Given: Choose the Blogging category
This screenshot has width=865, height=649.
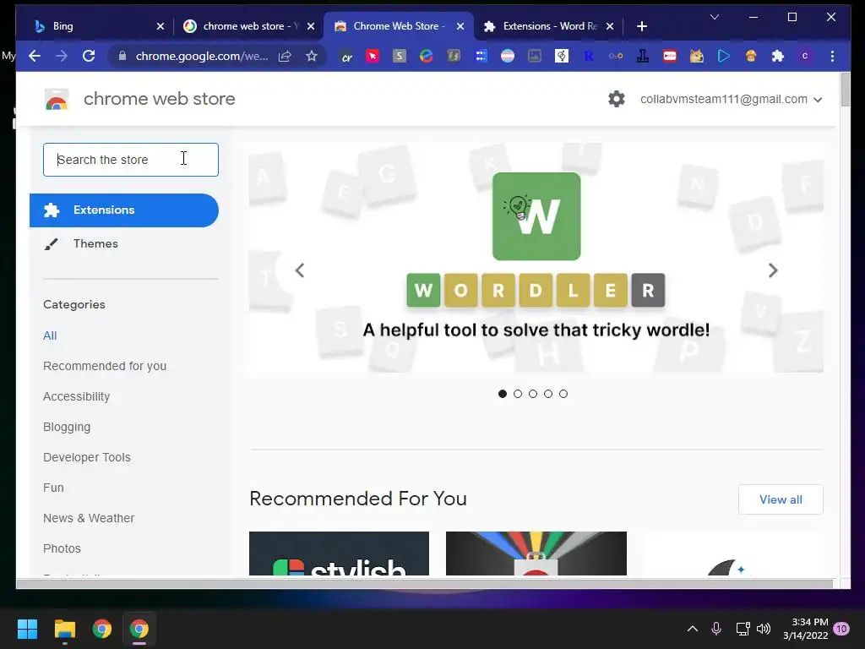Looking at the screenshot, I should (x=67, y=427).
